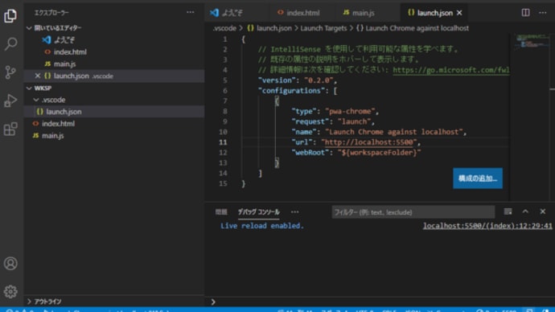This screenshot has height=312, width=555.
Task: Open main.js in WKSP folder tree
Action: tap(113, 136)
